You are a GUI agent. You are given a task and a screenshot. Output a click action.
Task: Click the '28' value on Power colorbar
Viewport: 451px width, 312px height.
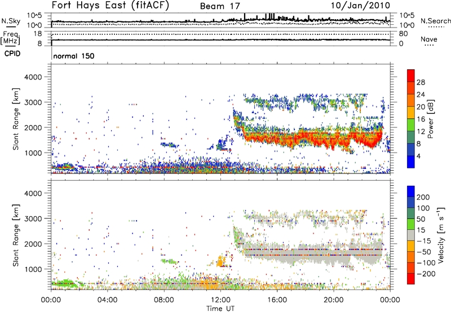[421, 82]
